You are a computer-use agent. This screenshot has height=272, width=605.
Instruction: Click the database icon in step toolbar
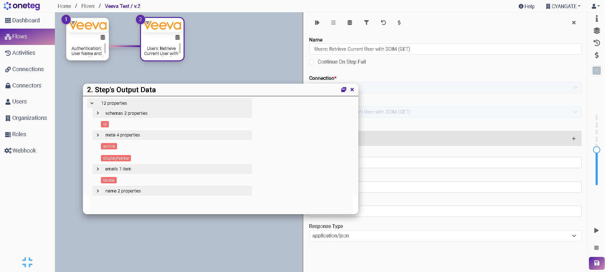(x=349, y=23)
